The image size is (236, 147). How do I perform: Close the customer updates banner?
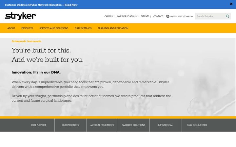[231, 4]
